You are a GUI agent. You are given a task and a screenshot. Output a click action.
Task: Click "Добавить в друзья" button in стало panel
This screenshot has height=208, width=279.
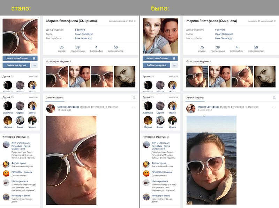point(16,65)
